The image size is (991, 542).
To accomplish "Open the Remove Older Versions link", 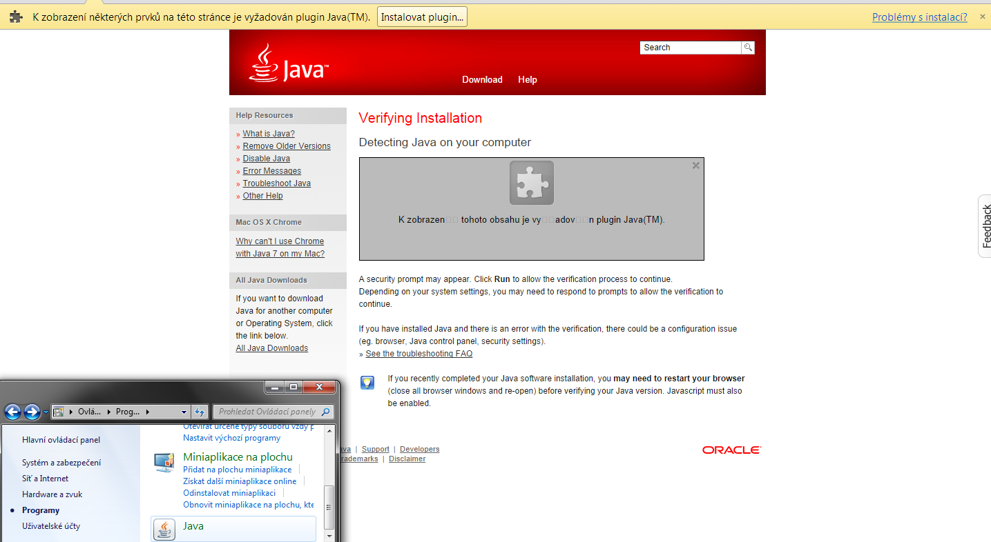I will click(287, 146).
